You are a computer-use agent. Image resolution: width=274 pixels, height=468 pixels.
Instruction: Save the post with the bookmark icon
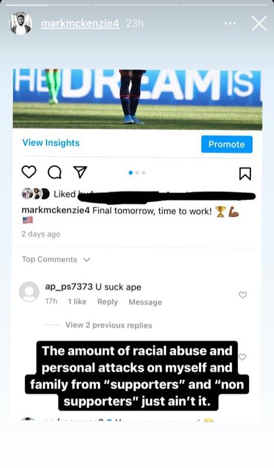(x=245, y=173)
